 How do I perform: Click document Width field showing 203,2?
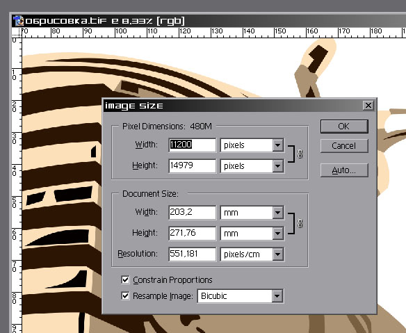tap(192, 213)
